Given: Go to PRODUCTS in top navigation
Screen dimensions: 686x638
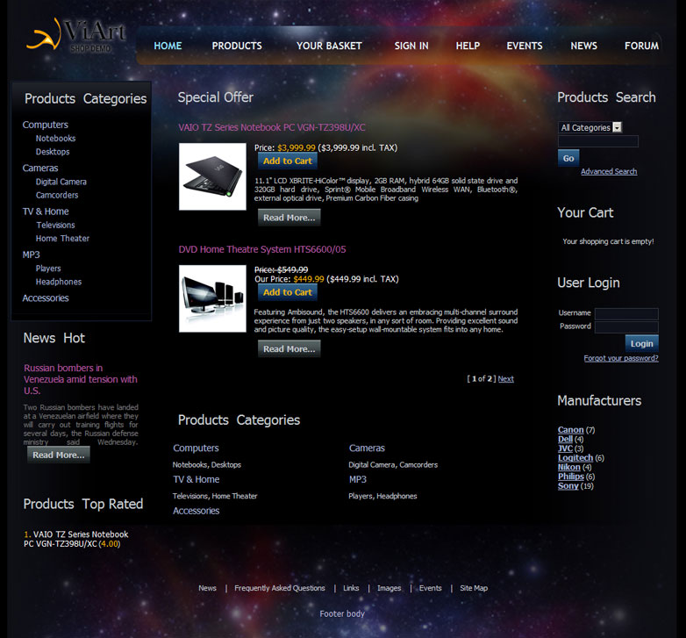Looking at the screenshot, I should tap(237, 46).
